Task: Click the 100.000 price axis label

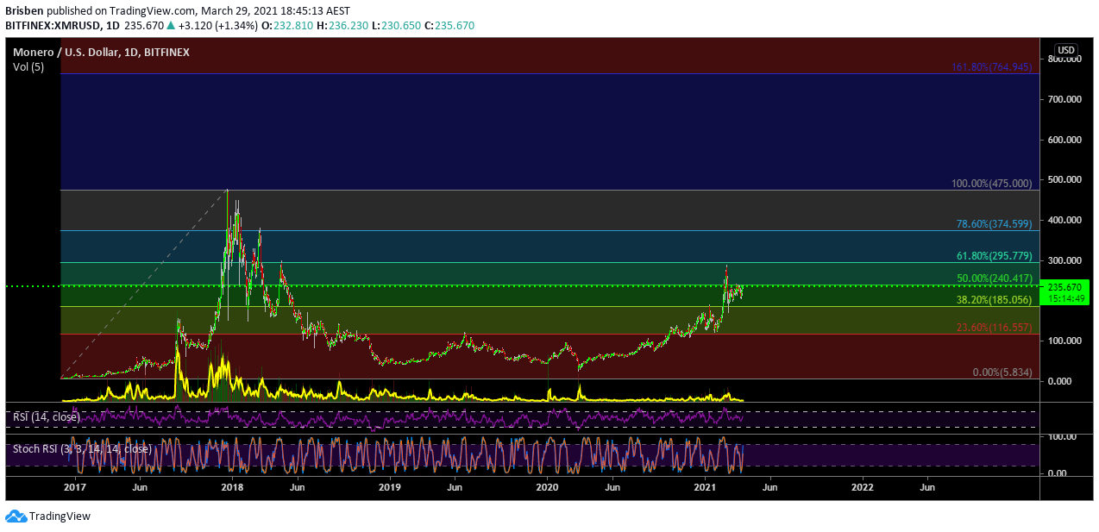Action: coord(1065,341)
